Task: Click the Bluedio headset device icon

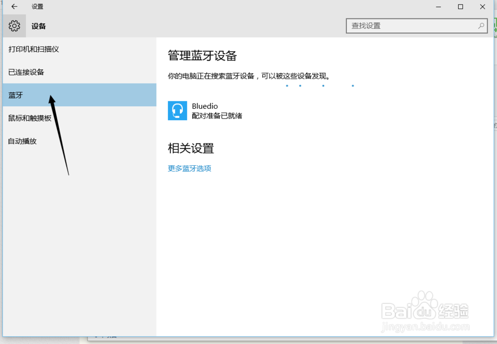Action: (177, 110)
